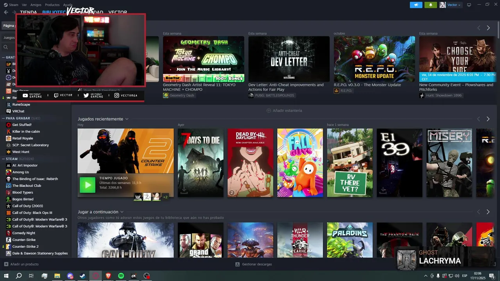Switch to Big Picture mode monitor icon
The height and width of the screenshot is (281, 500).
[x=469, y=5]
